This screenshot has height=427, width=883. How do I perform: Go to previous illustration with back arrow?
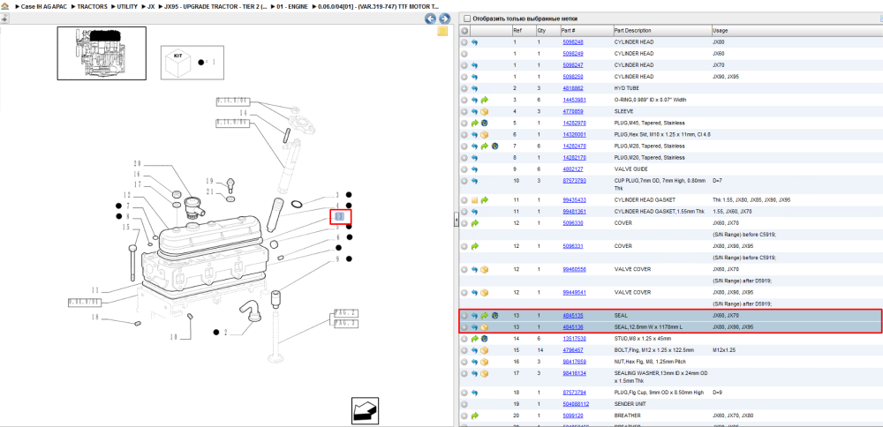pyautogui.click(x=430, y=19)
